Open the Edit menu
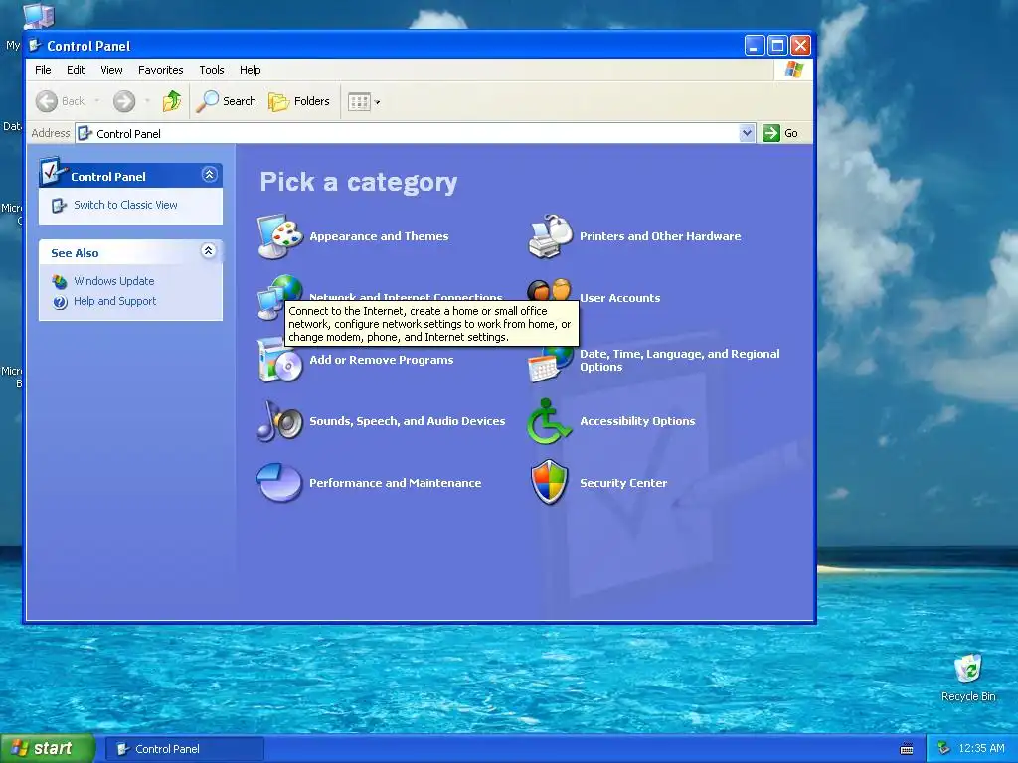The height and width of the screenshot is (763, 1018). (x=76, y=70)
